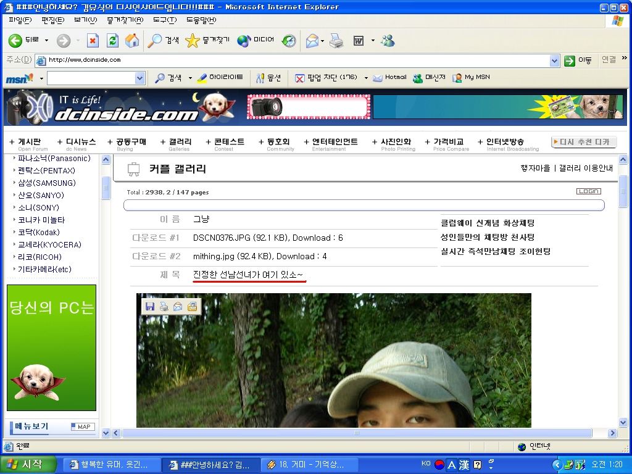Click the horizontal scrollbar thumb of the page
Viewport: 632px width, 474px height.
(356, 433)
